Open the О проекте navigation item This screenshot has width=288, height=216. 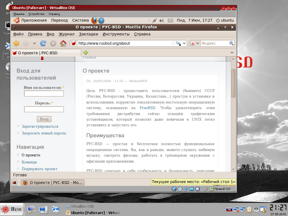(x=31, y=155)
